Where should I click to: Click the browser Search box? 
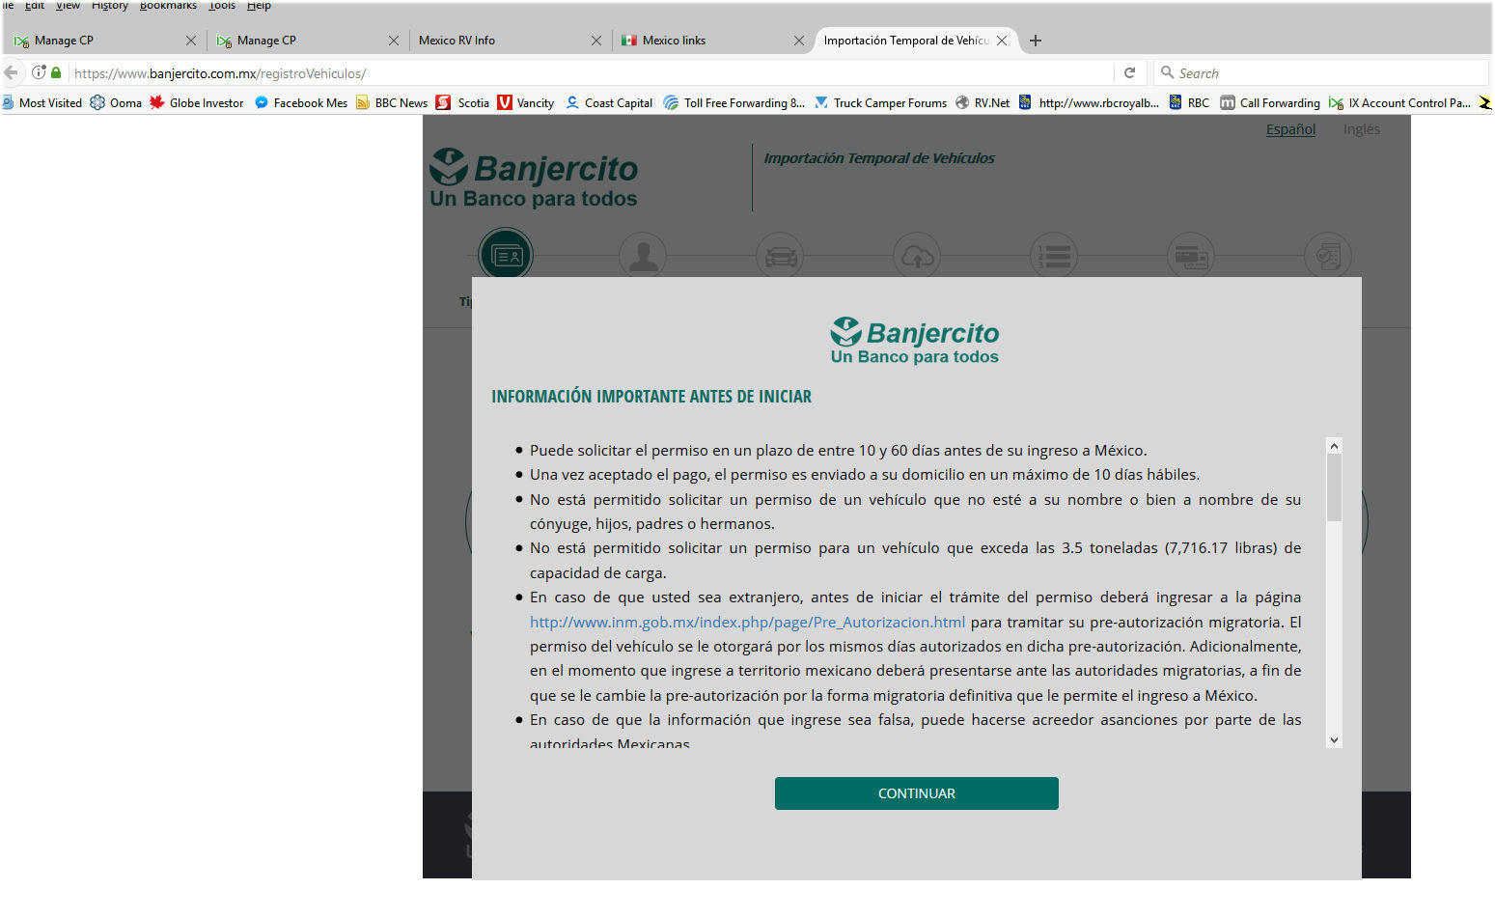tap(1320, 73)
